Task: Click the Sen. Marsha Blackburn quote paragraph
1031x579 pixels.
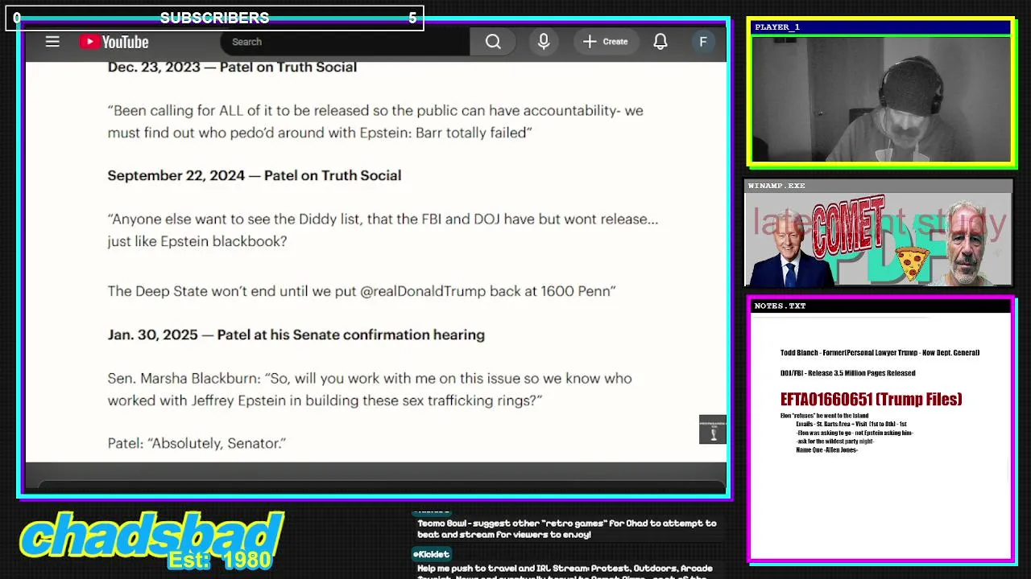Action: coord(370,389)
